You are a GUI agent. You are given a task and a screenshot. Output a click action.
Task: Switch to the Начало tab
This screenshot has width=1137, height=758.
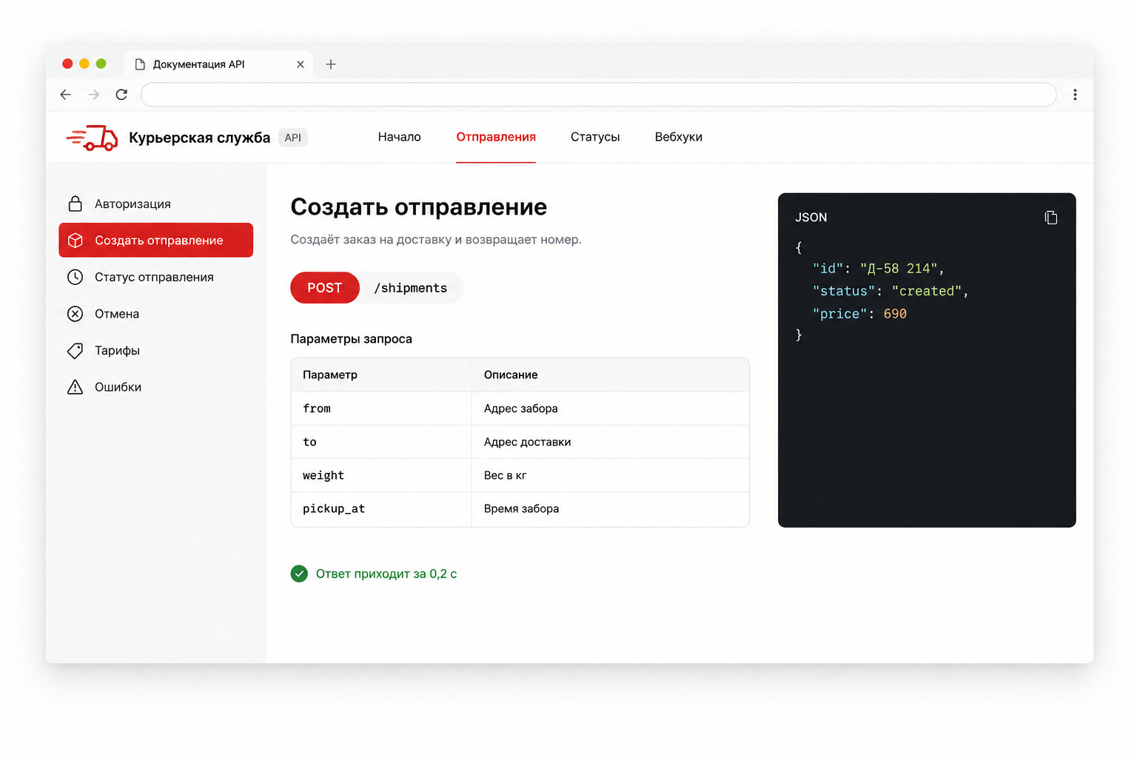tap(399, 137)
